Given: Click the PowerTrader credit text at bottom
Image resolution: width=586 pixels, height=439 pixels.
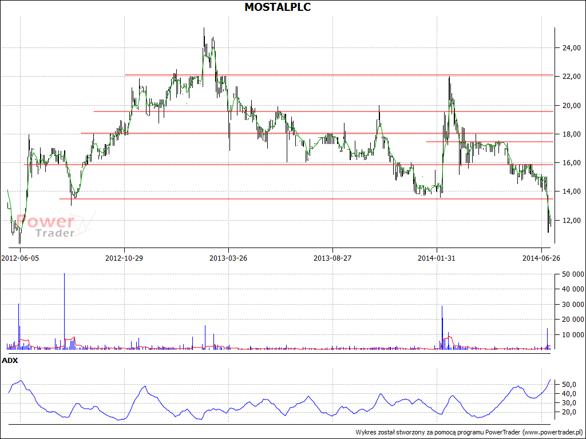Looking at the screenshot, I should coord(468,432).
